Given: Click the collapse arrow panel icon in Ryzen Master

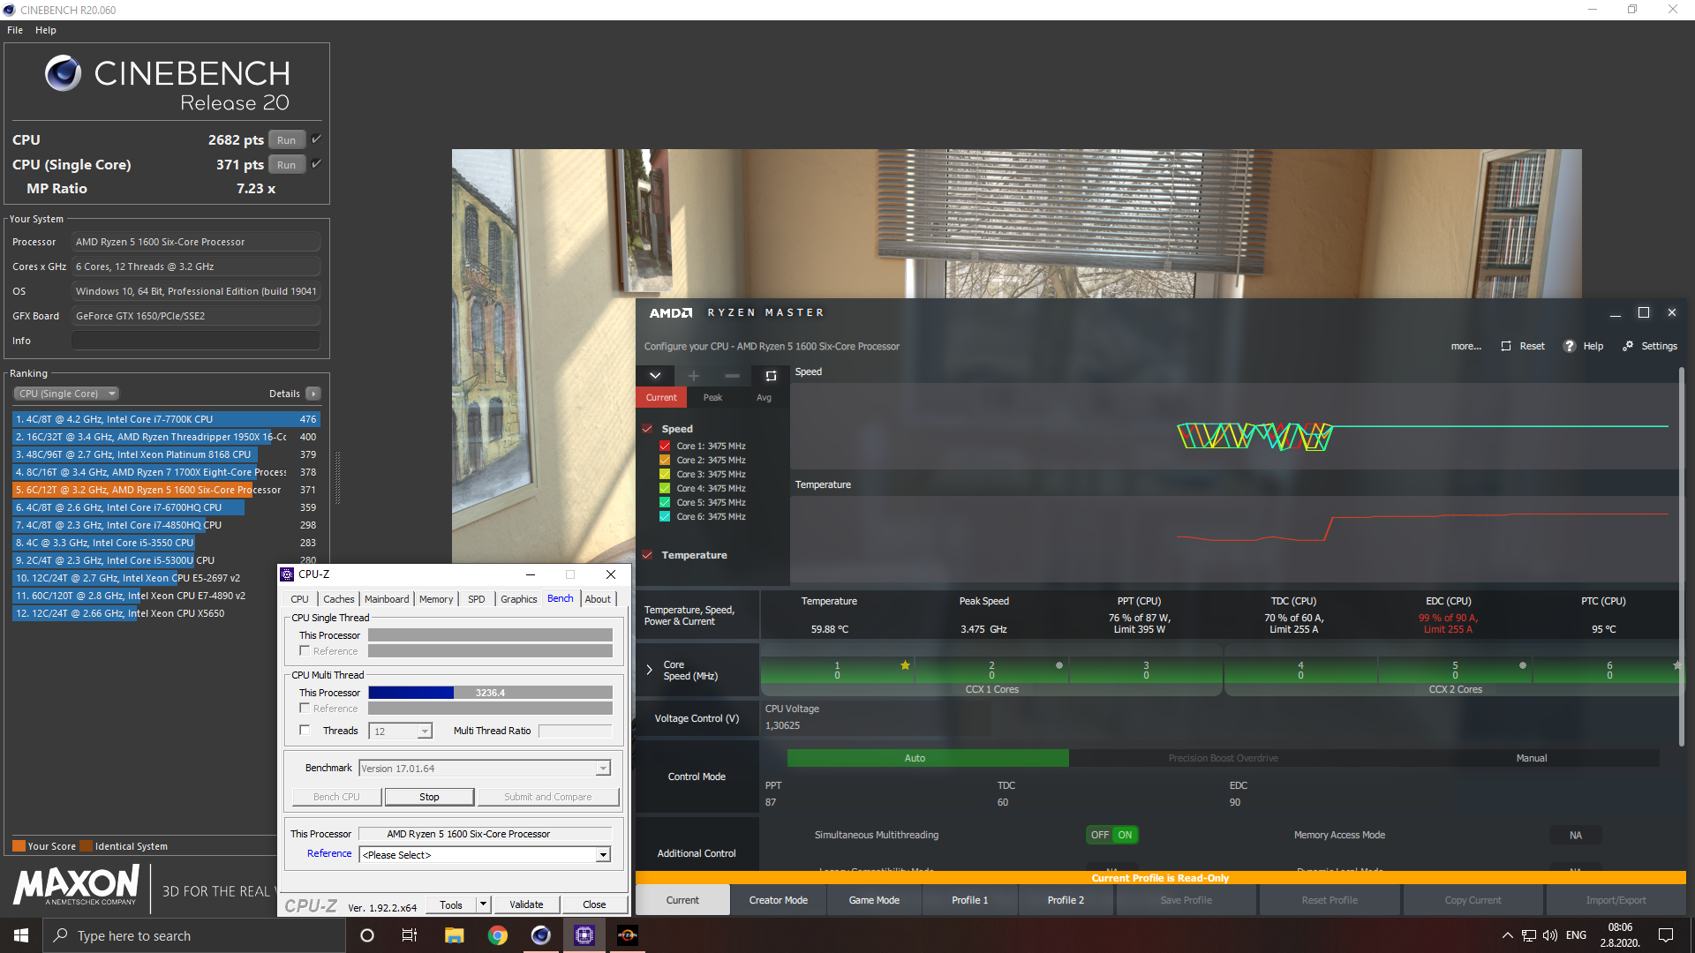Looking at the screenshot, I should click(x=655, y=373).
